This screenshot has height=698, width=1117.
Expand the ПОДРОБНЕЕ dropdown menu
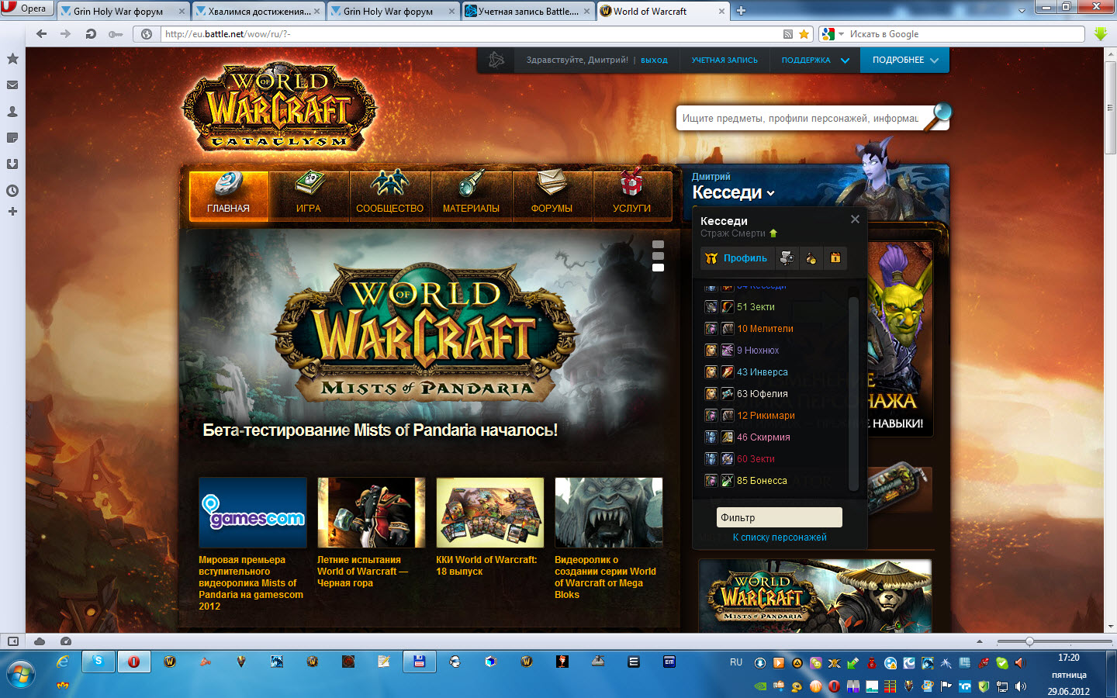tap(904, 60)
